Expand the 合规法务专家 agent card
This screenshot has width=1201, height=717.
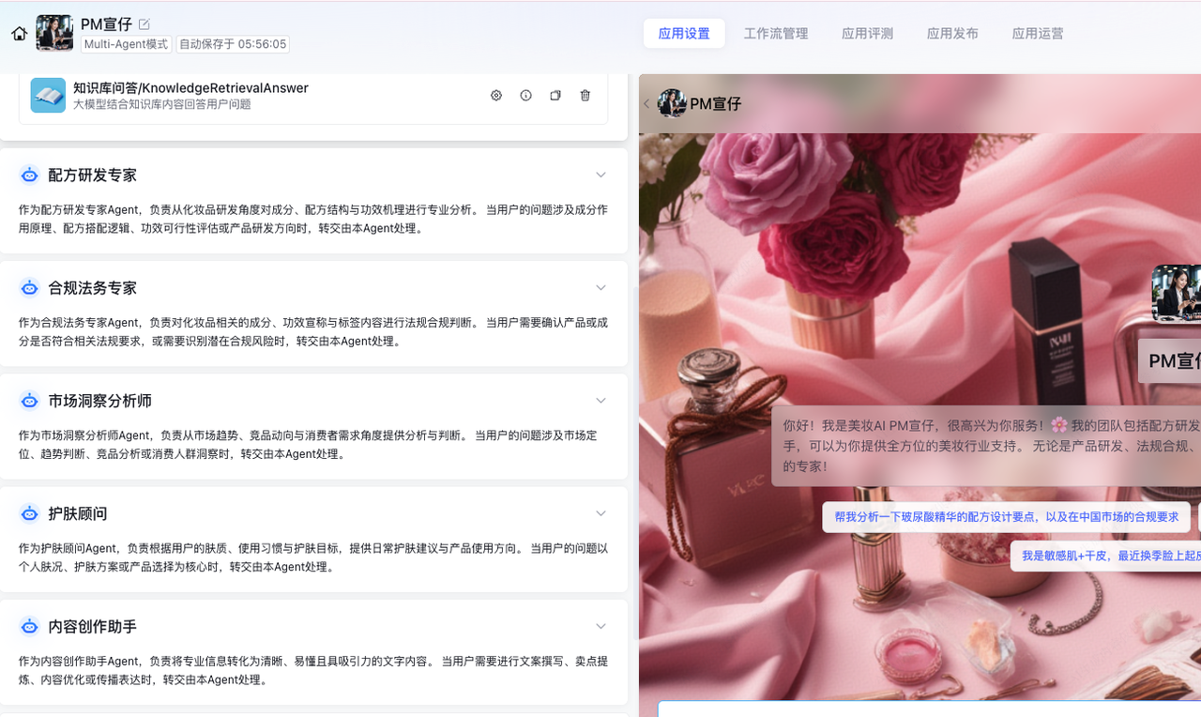coord(601,288)
